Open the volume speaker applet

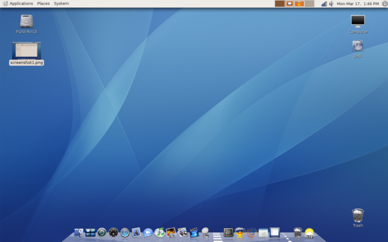(331, 4)
